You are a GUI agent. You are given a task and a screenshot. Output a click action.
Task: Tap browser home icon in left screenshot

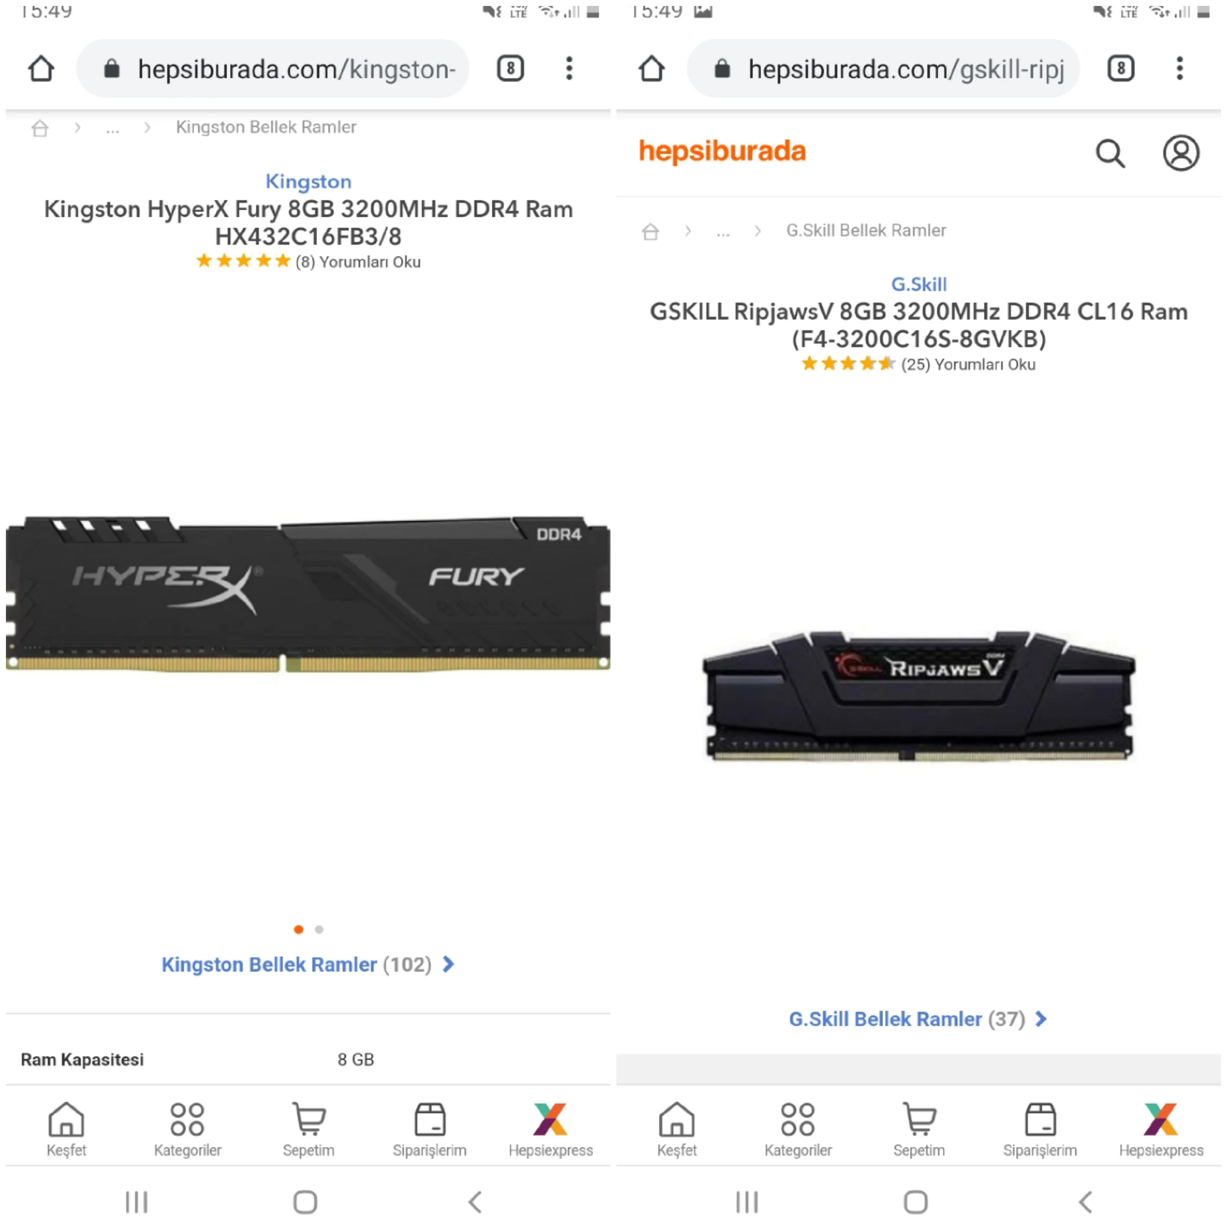41,69
